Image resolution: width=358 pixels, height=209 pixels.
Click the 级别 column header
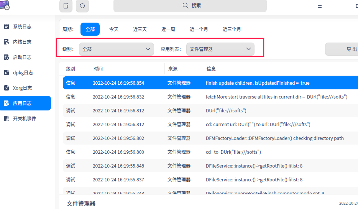[70, 69]
